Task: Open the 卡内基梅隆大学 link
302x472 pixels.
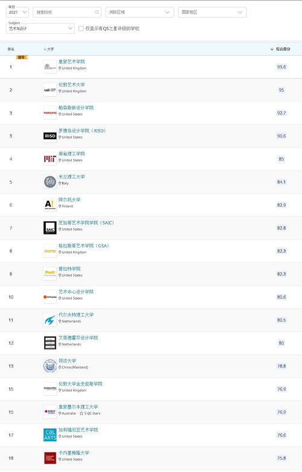Action: tap(74, 453)
